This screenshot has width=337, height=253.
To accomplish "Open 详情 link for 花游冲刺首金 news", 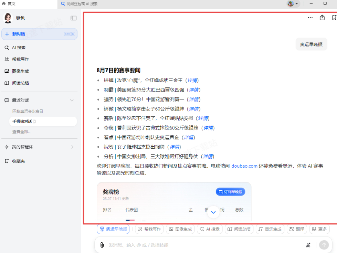I will [188, 138].
